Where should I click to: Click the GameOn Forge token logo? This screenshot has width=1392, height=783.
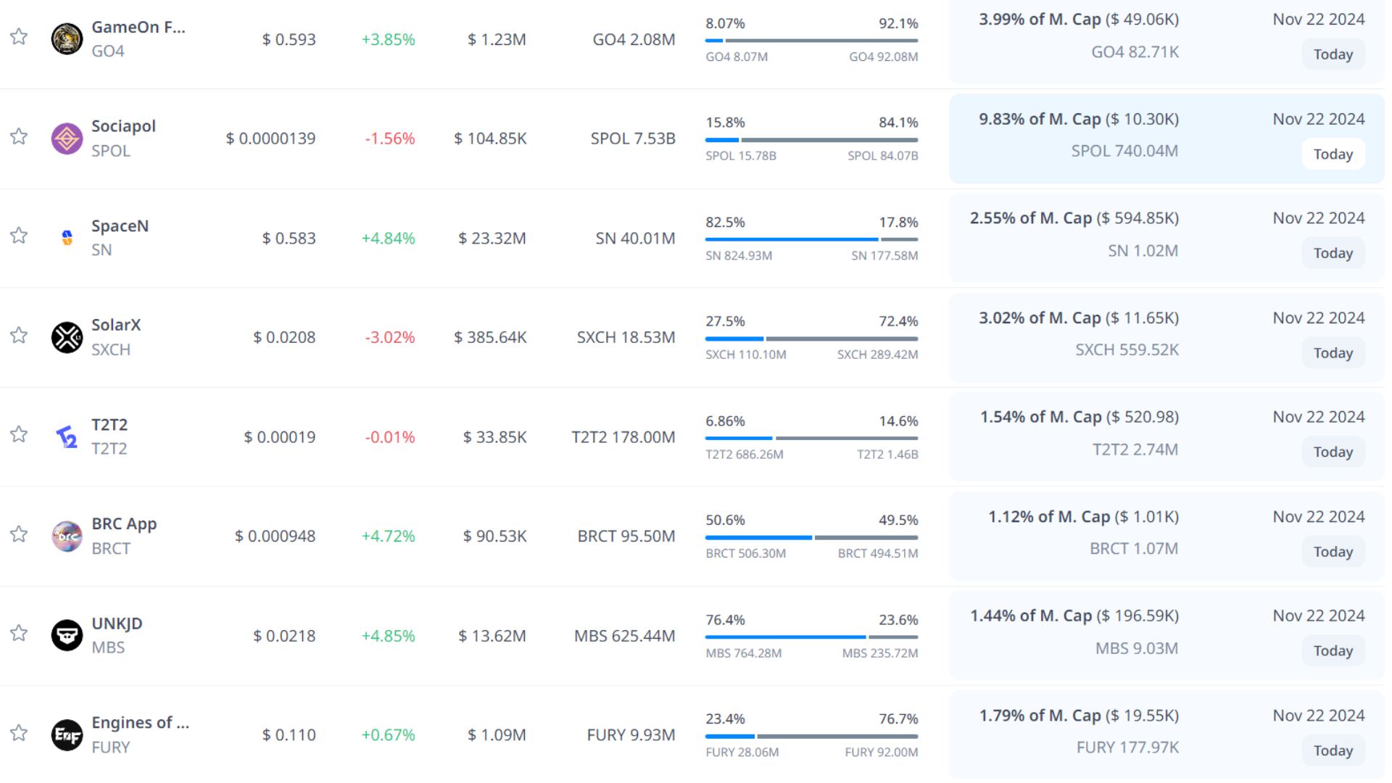(67, 39)
